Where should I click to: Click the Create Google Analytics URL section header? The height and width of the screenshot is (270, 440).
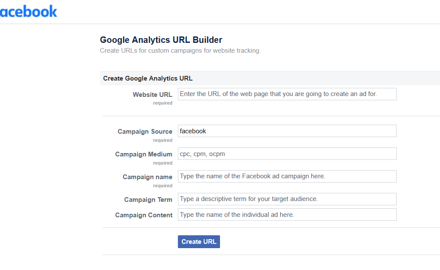click(x=148, y=78)
